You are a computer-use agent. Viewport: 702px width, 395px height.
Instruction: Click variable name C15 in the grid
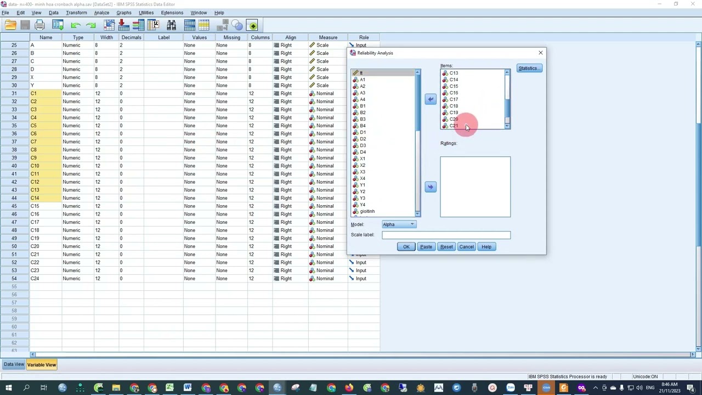[x=35, y=206]
